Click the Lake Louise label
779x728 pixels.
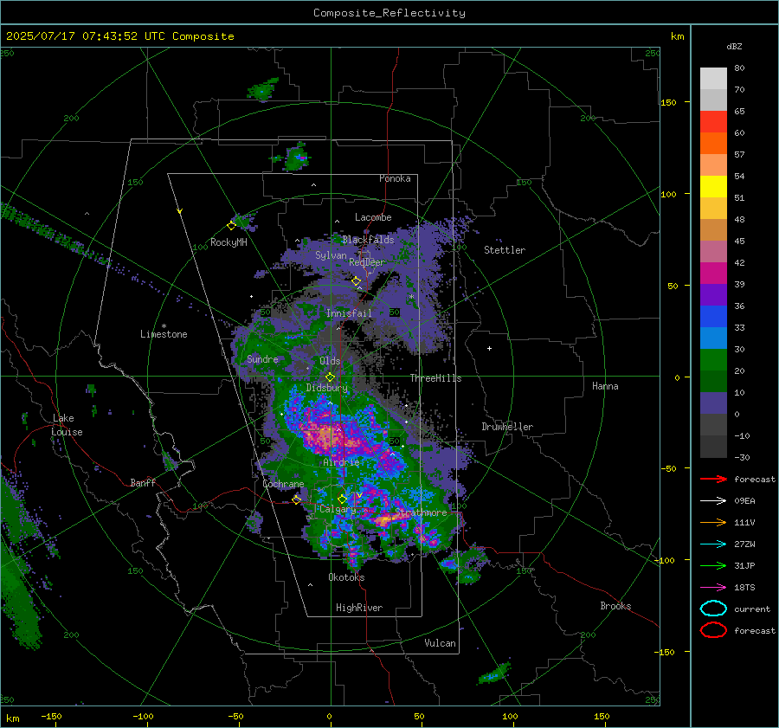(67, 425)
